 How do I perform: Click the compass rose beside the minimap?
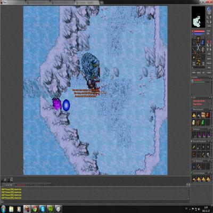[209, 10]
